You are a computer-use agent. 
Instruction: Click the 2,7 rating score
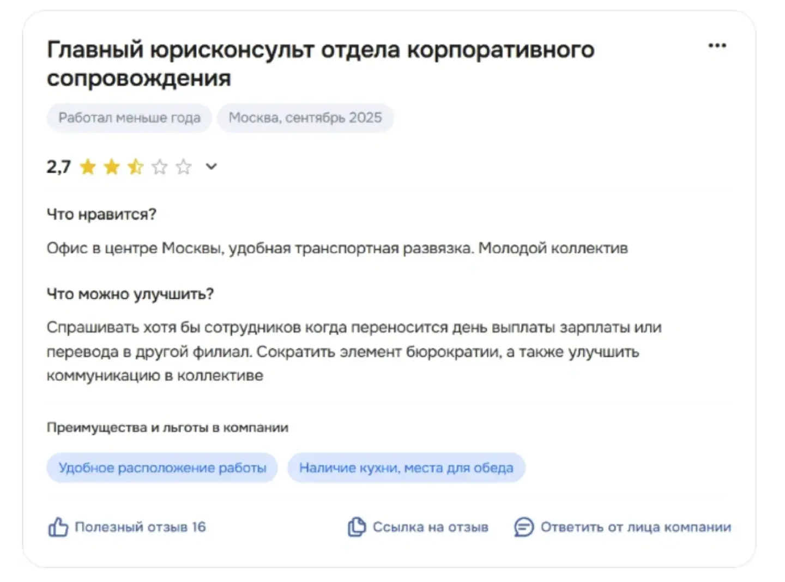pos(59,167)
